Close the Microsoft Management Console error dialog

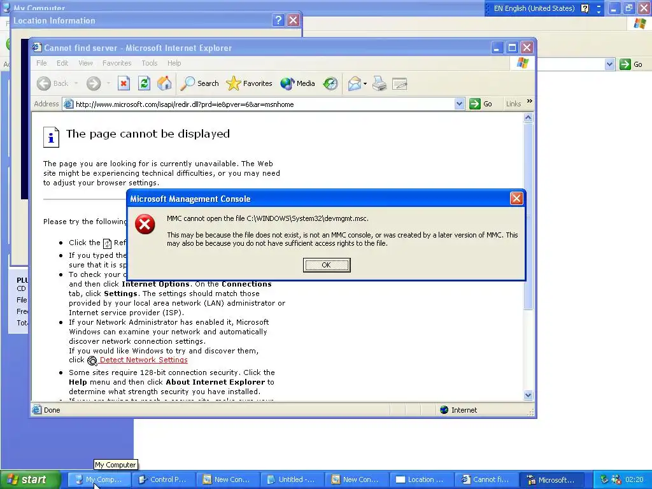[x=516, y=199]
